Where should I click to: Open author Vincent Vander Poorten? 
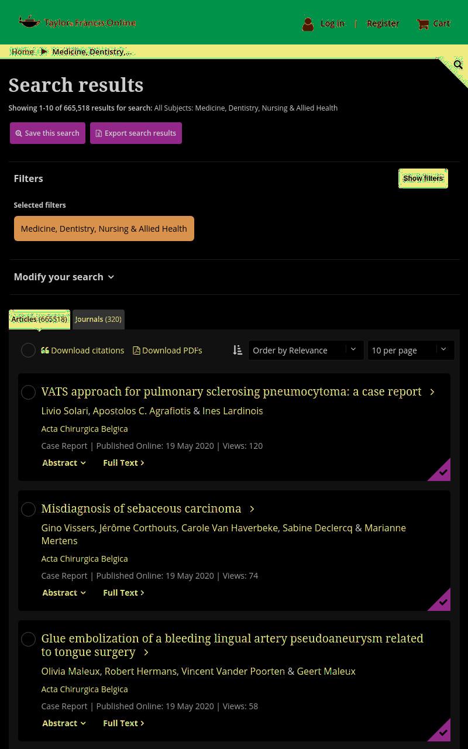click(x=233, y=671)
